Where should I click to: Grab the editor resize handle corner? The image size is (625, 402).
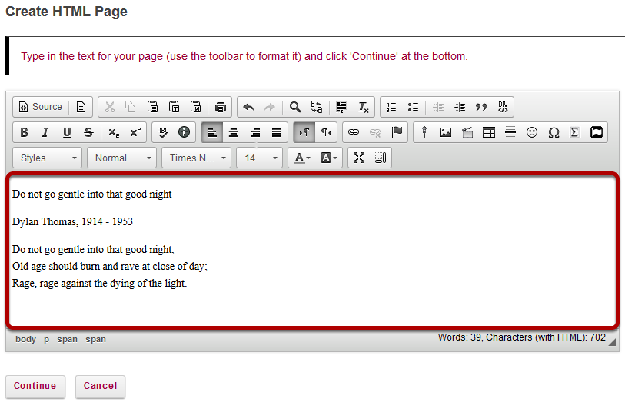tap(612, 342)
